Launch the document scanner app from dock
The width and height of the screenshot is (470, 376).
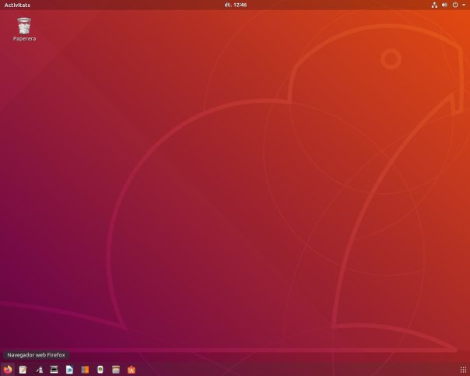[x=54, y=370]
